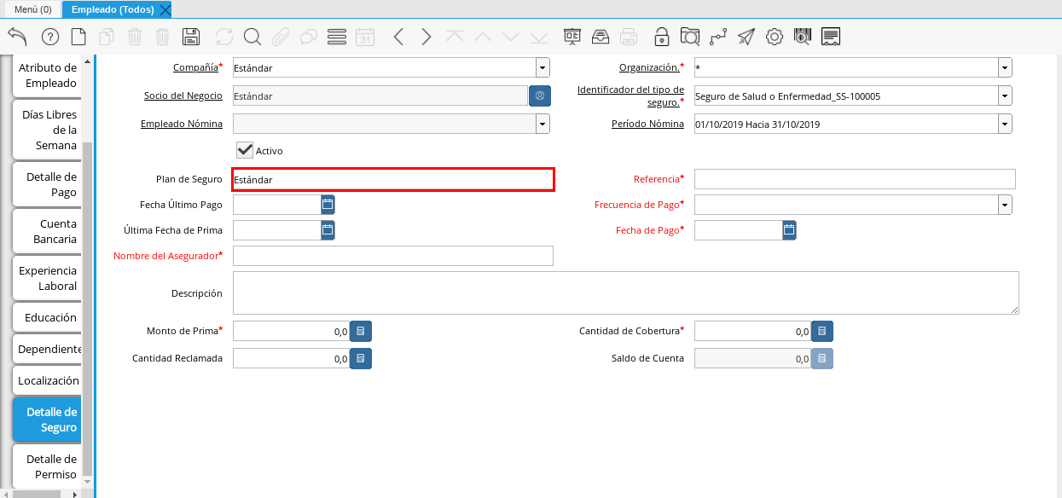The width and height of the screenshot is (1062, 498).
Task: Expand the Período Nómina dropdown
Action: coord(1005,124)
